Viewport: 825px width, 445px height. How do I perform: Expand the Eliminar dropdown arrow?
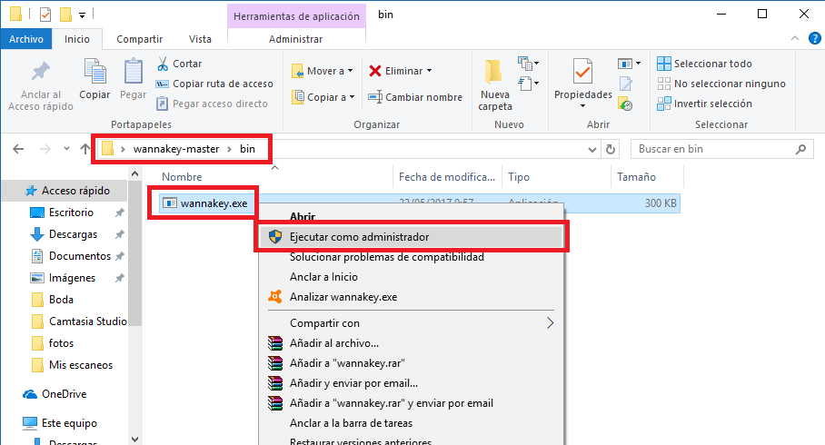(x=430, y=71)
